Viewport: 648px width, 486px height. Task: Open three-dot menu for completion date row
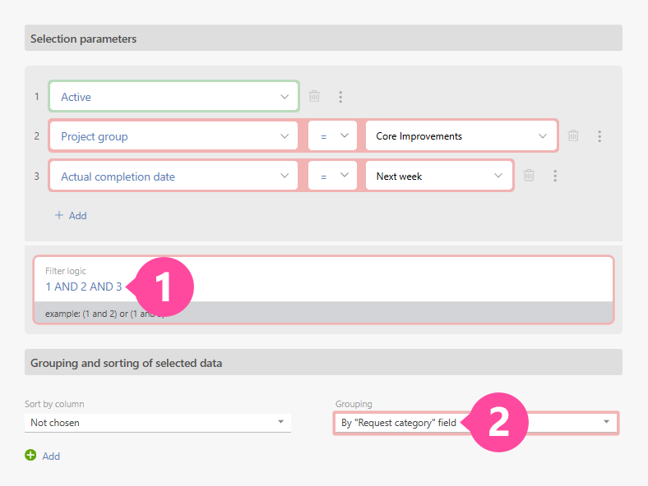tap(556, 176)
